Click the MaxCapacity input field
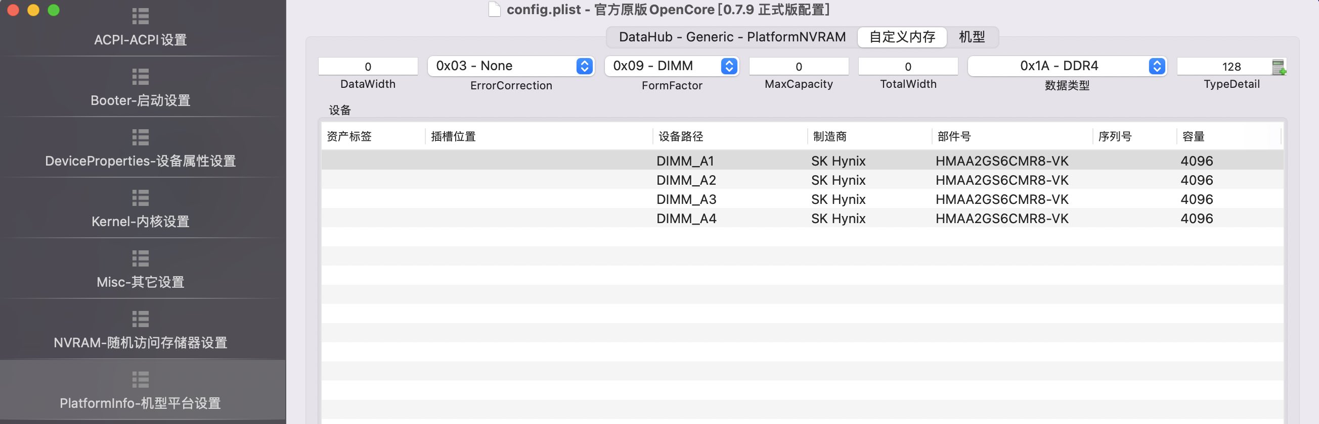Image resolution: width=1319 pixels, height=424 pixels. [799, 67]
